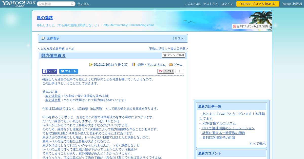
Task: Open blog title 風の迷路
Action: tap(45, 18)
